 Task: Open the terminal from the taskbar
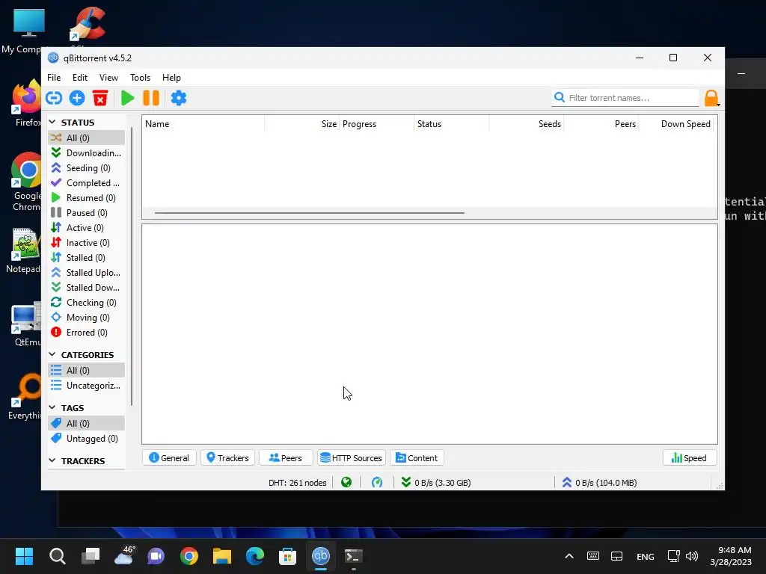[353, 556]
